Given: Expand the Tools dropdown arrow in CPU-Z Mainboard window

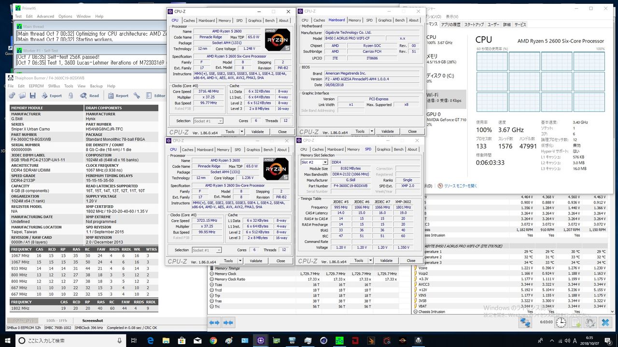Looking at the screenshot, I should 372,132.
